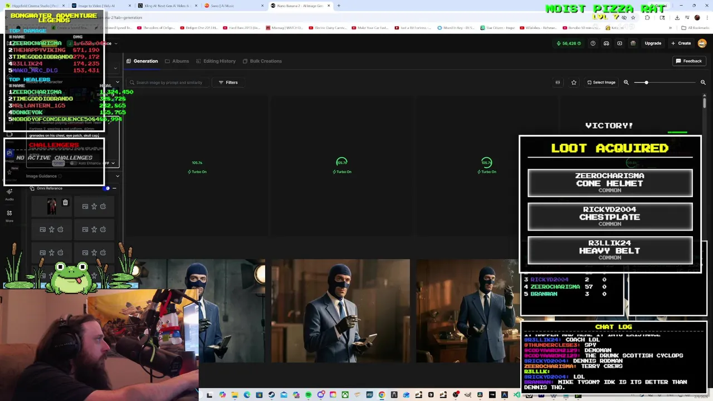Click the favorites star icon beside Select Image

click(x=574, y=82)
